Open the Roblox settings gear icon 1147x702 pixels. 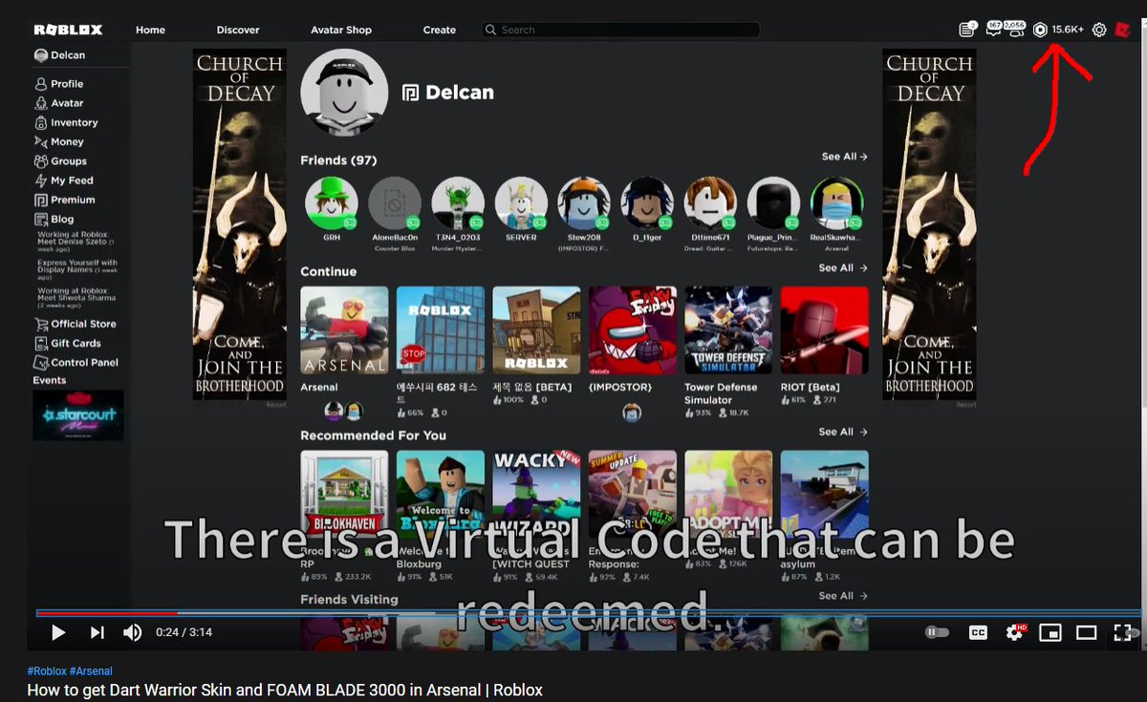[x=1099, y=30]
